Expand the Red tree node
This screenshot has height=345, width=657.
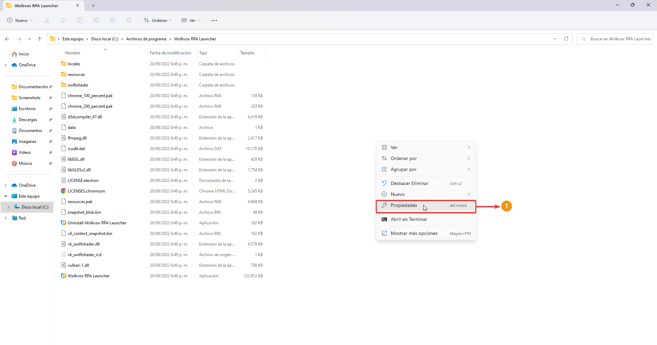pyautogui.click(x=5, y=218)
